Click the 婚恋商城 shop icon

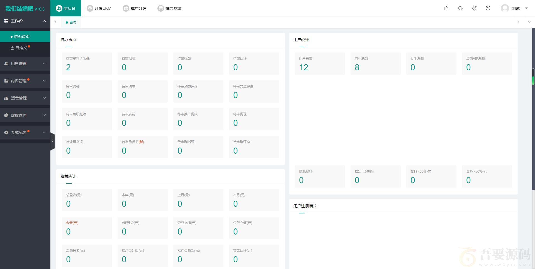160,8
